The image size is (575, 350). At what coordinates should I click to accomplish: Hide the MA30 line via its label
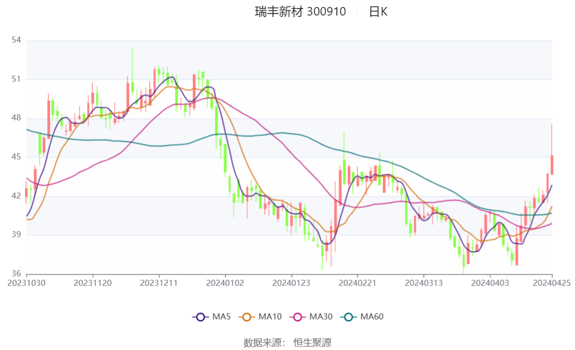tap(321, 316)
